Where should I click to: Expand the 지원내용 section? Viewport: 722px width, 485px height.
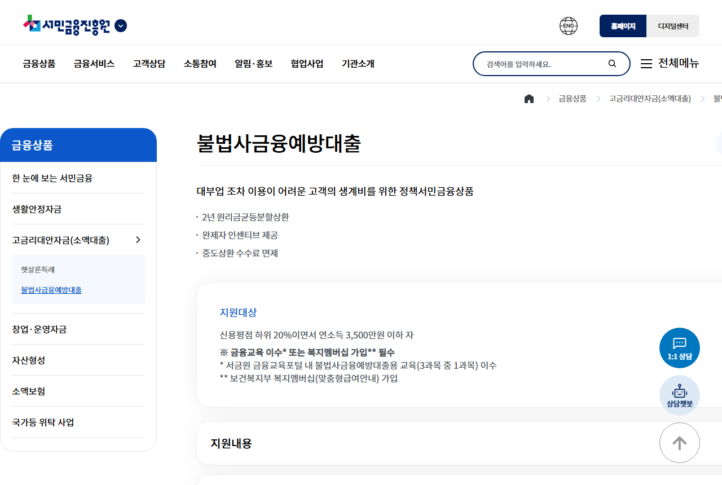point(459,443)
